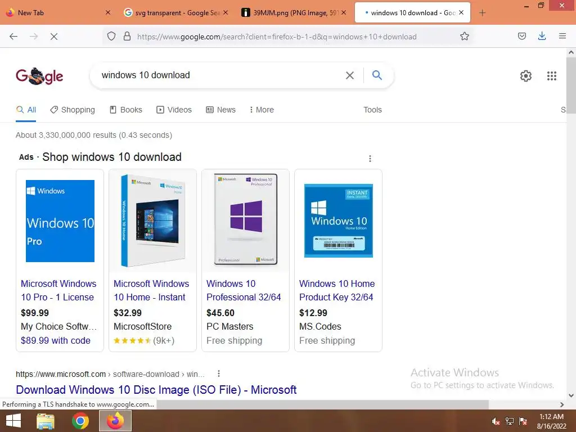576x432 pixels.
Task: Click the microsoft.com software-download URL text
Action: click(110, 374)
